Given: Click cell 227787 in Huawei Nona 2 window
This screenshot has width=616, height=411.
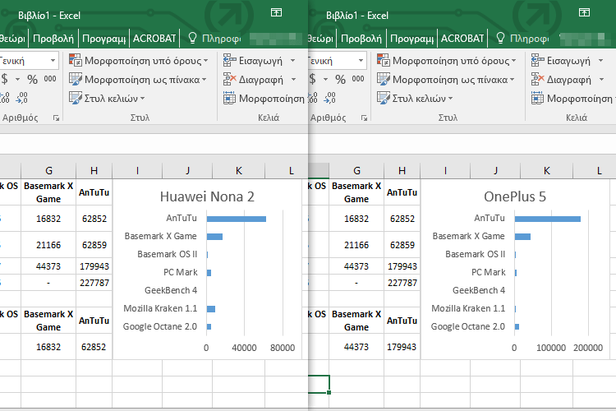Looking at the screenshot, I should pyautogui.click(x=94, y=283).
